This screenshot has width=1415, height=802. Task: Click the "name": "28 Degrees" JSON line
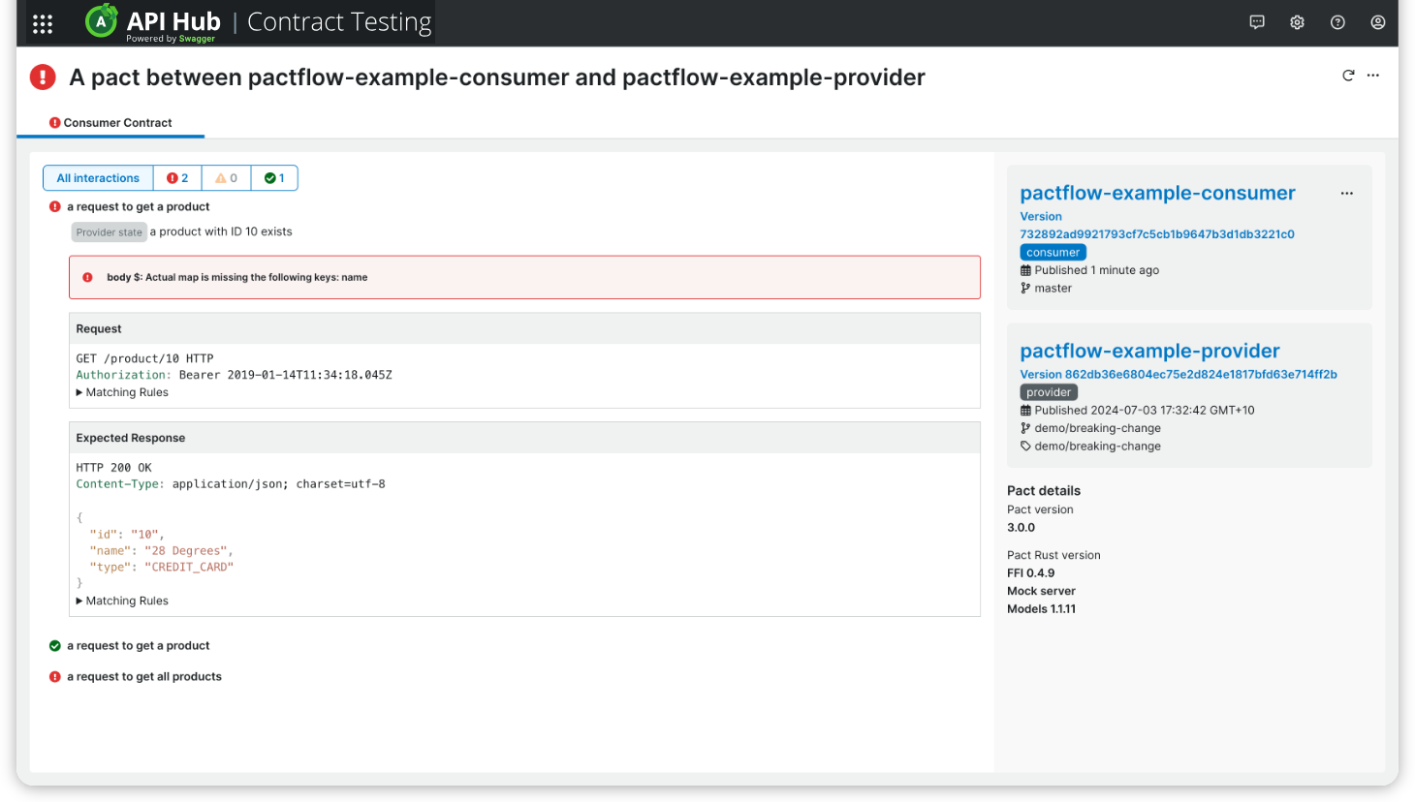tap(162, 551)
